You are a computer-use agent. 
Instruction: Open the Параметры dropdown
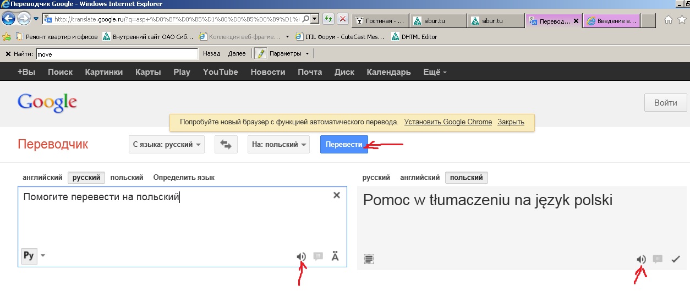pyautogui.click(x=289, y=54)
